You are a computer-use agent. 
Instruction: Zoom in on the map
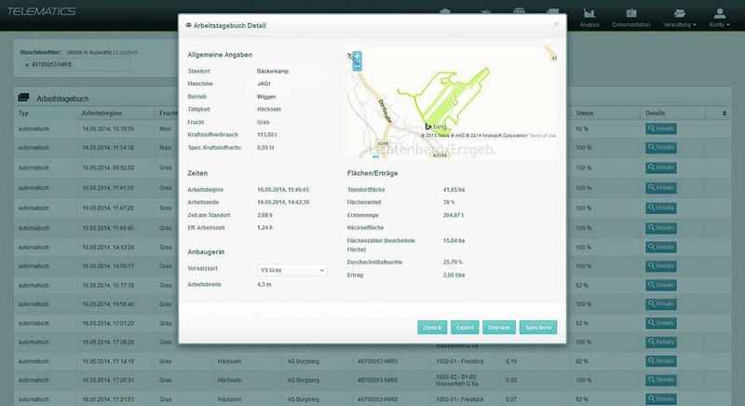[x=356, y=57]
